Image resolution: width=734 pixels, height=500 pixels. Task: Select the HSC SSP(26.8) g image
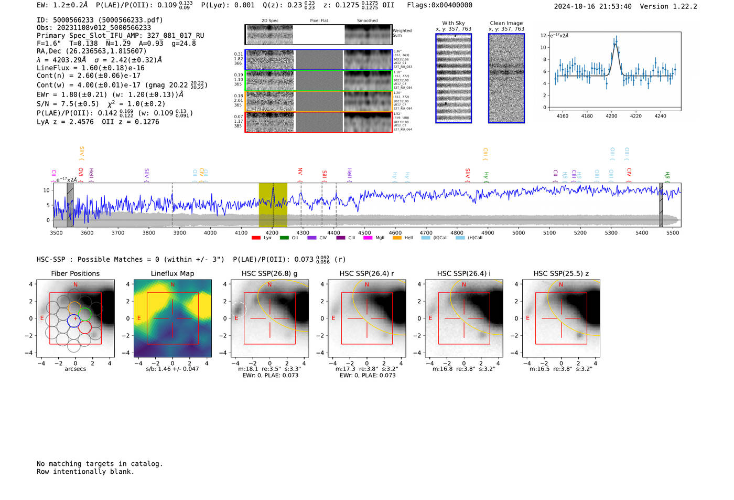tap(269, 318)
